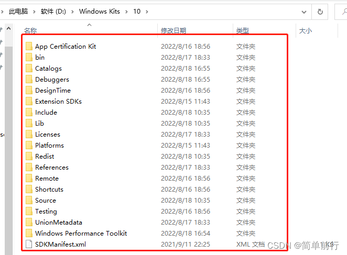
Task: Select the Lib folder name
Action: pyautogui.click(x=39, y=123)
